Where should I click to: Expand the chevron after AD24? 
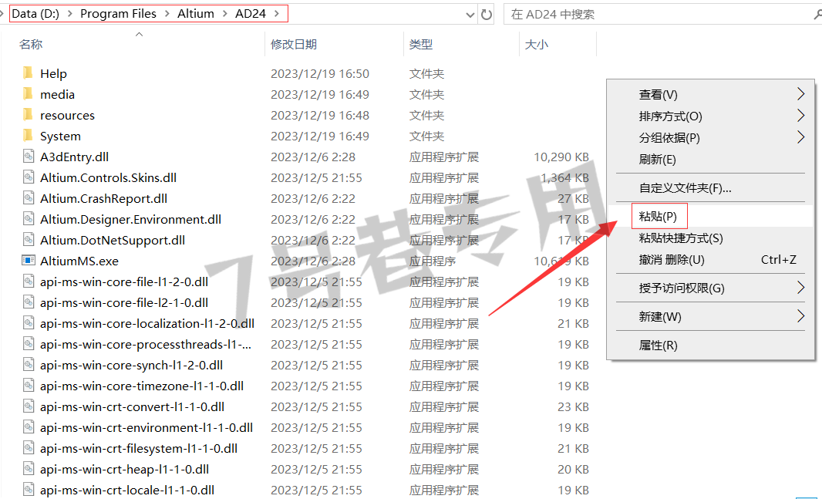pyautogui.click(x=277, y=14)
